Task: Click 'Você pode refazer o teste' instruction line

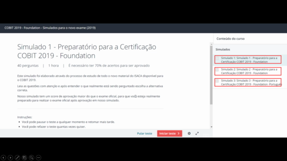Action: coord(54,127)
